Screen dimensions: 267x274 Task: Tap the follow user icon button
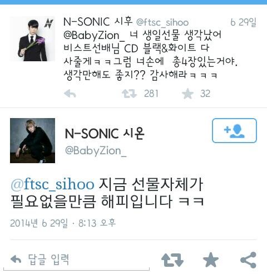tap(234, 130)
